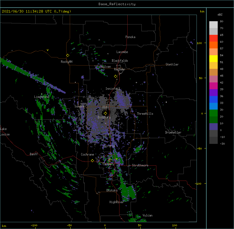This screenshot has width=234, height=229.
Task: Click the ThreeHills city label
Action: pyautogui.click(x=145, y=114)
